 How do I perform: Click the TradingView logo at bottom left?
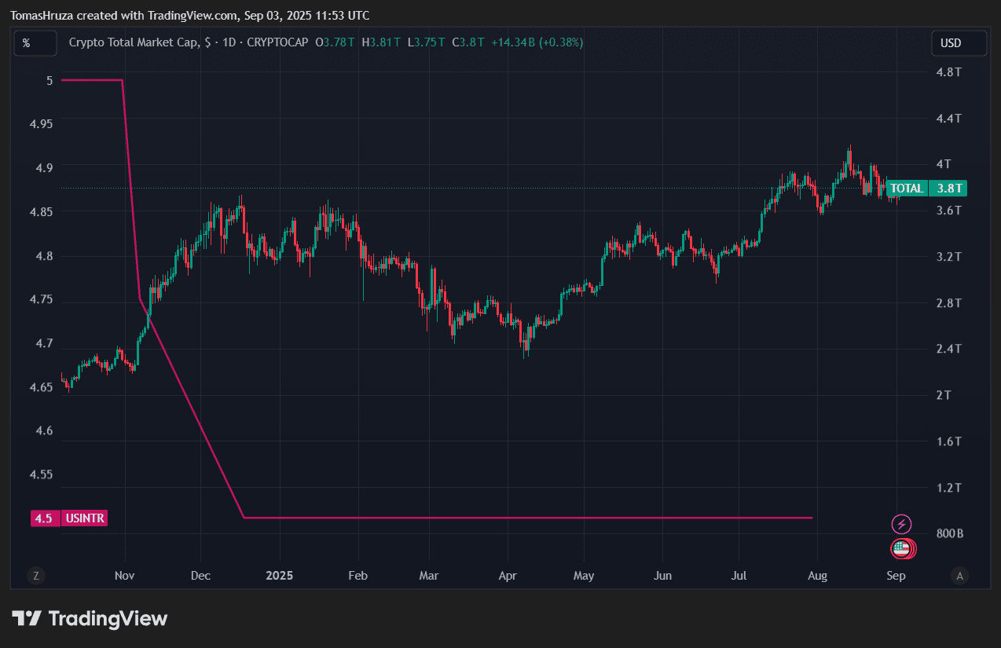point(89,618)
